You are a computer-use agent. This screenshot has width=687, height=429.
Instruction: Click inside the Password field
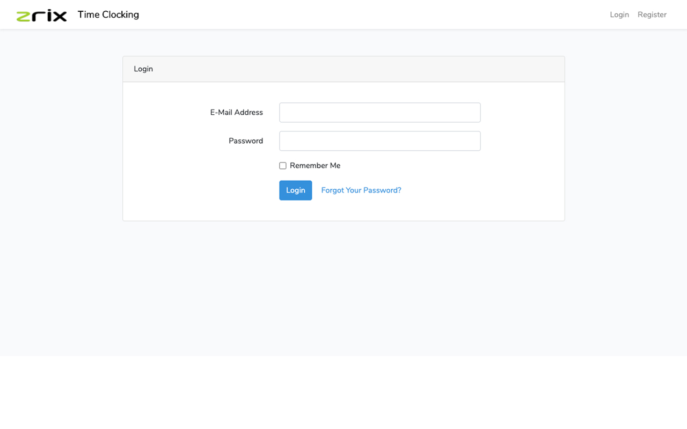pyautogui.click(x=379, y=140)
